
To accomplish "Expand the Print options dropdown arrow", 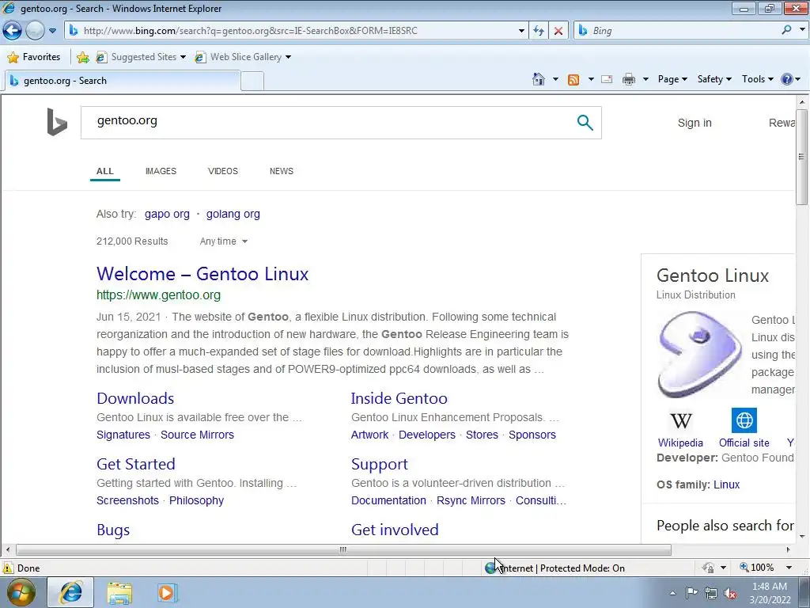I will pyautogui.click(x=645, y=79).
